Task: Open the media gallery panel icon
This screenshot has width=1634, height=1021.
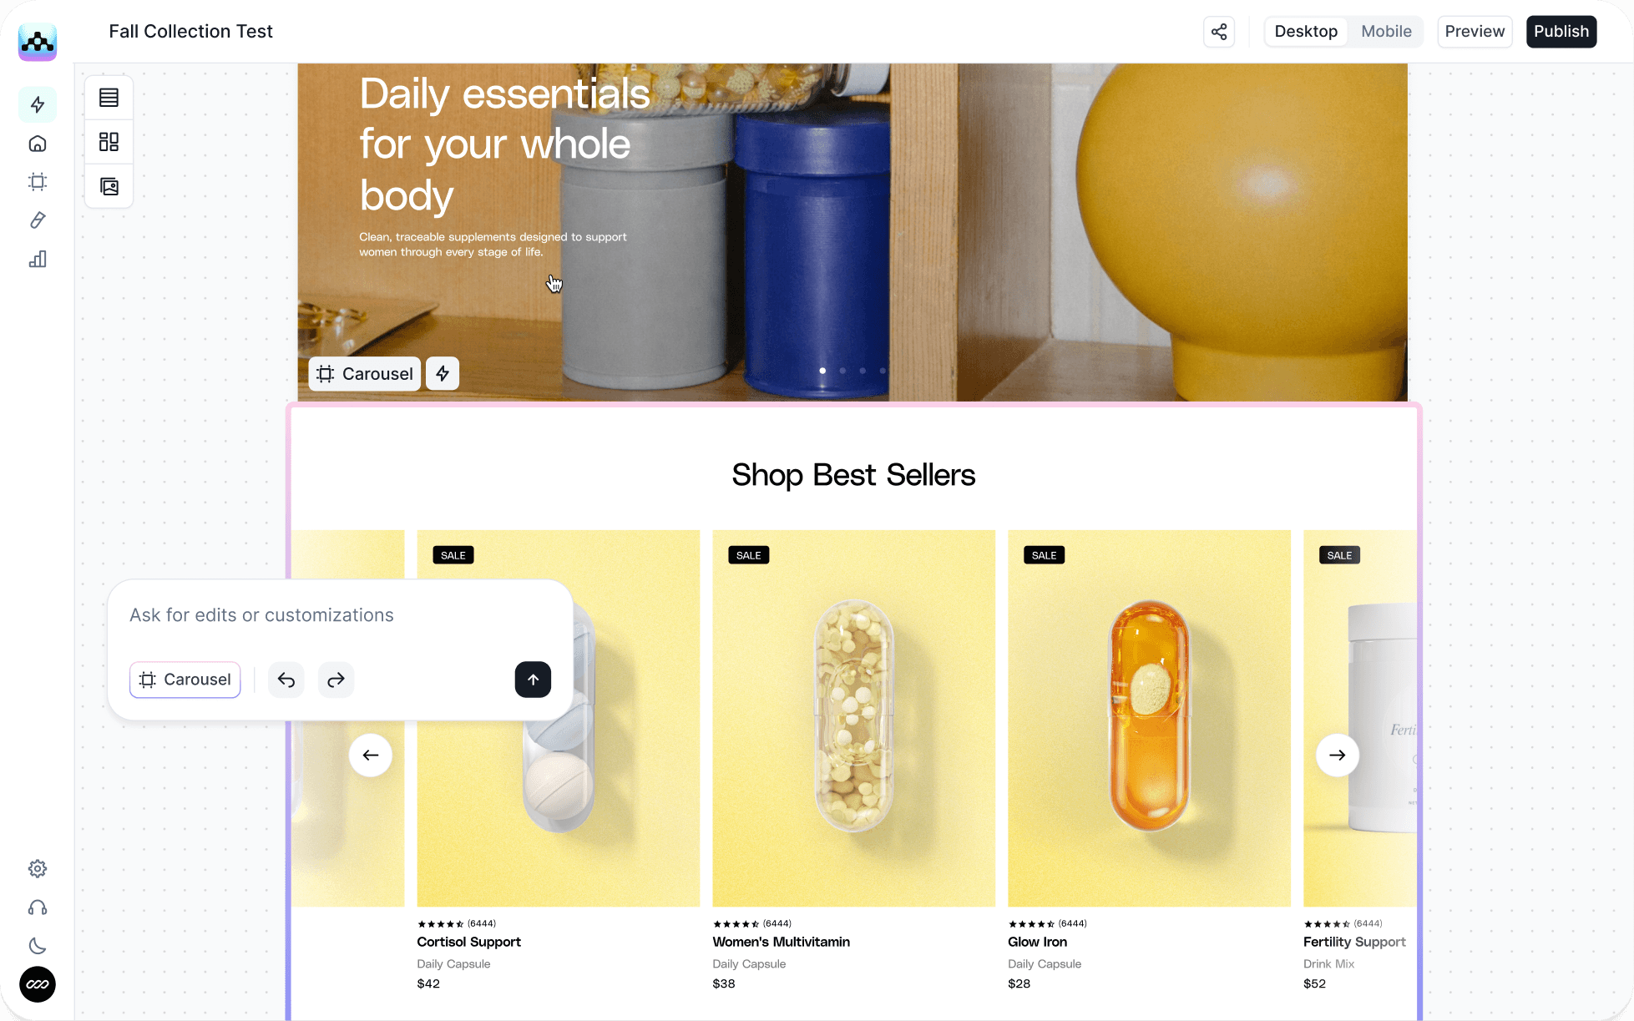Action: click(x=109, y=186)
